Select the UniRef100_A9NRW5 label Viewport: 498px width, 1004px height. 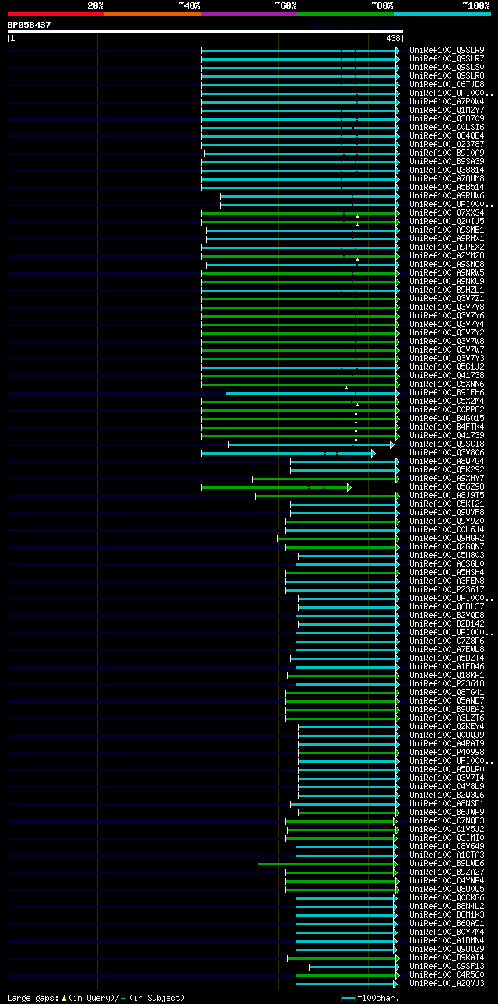pyautogui.click(x=447, y=273)
